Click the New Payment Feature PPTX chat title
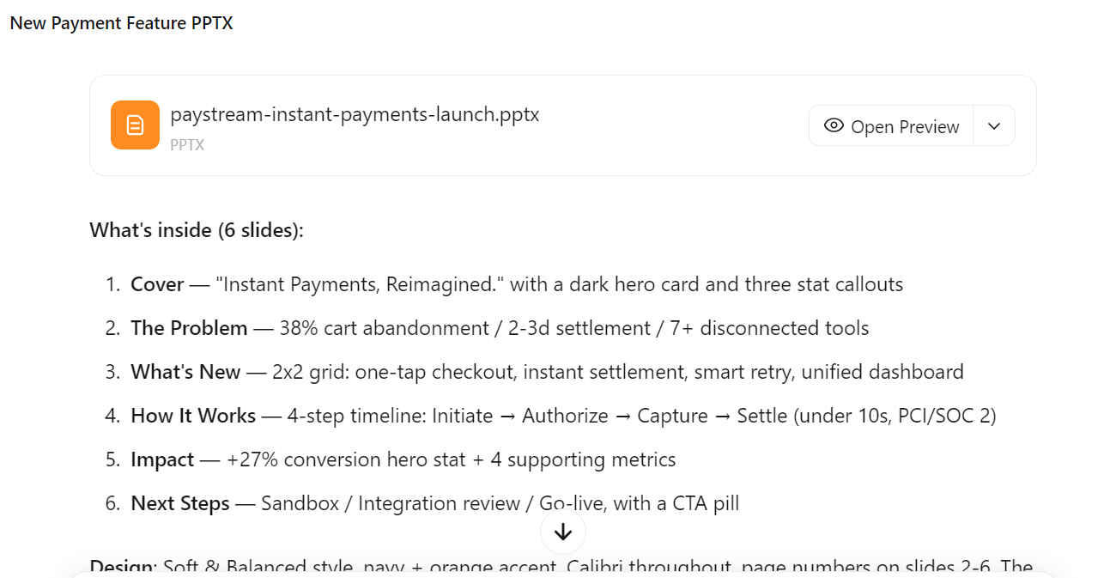The width and height of the screenshot is (1110, 578). coord(121,23)
